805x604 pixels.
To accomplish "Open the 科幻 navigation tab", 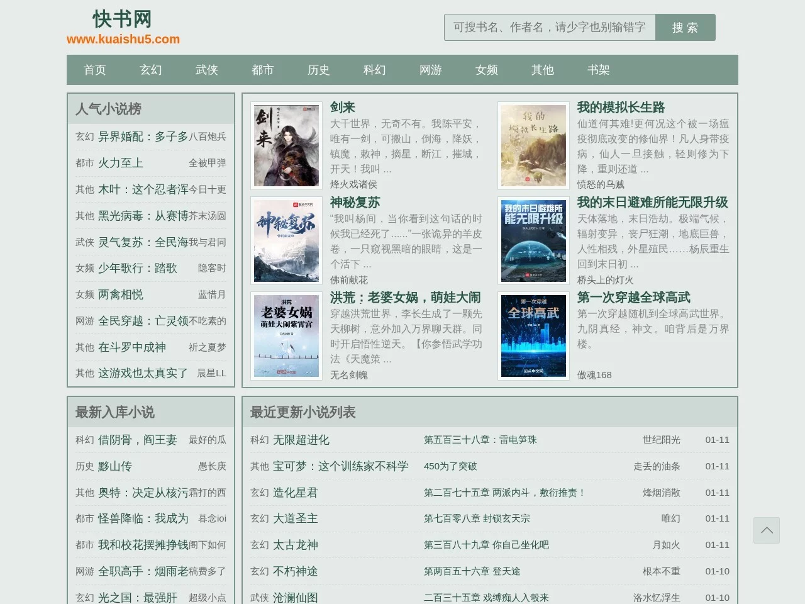I will pyautogui.click(x=374, y=70).
